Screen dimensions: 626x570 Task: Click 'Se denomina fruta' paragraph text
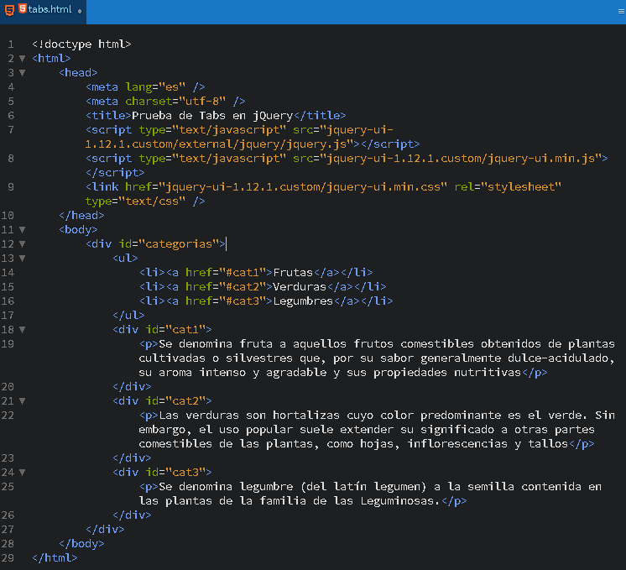tap(216, 344)
